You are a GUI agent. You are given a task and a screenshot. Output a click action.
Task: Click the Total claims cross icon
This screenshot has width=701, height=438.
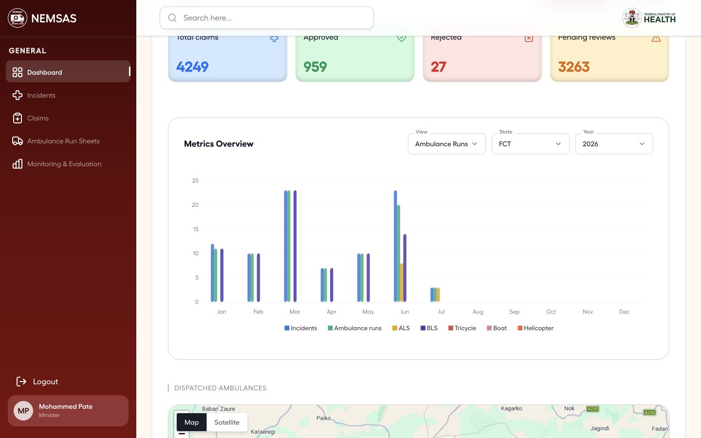tap(275, 38)
